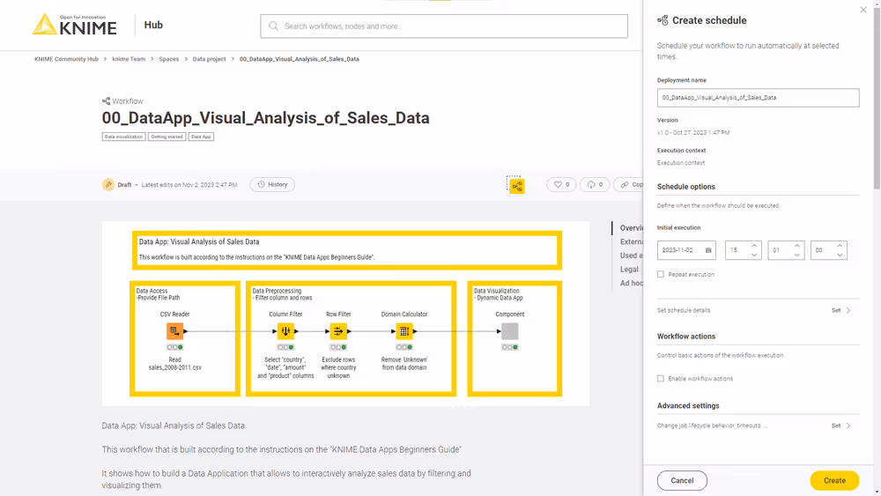Click the heart likes icon
Image resolution: width=881 pixels, height=496 pixels.
tap(557, 185)
